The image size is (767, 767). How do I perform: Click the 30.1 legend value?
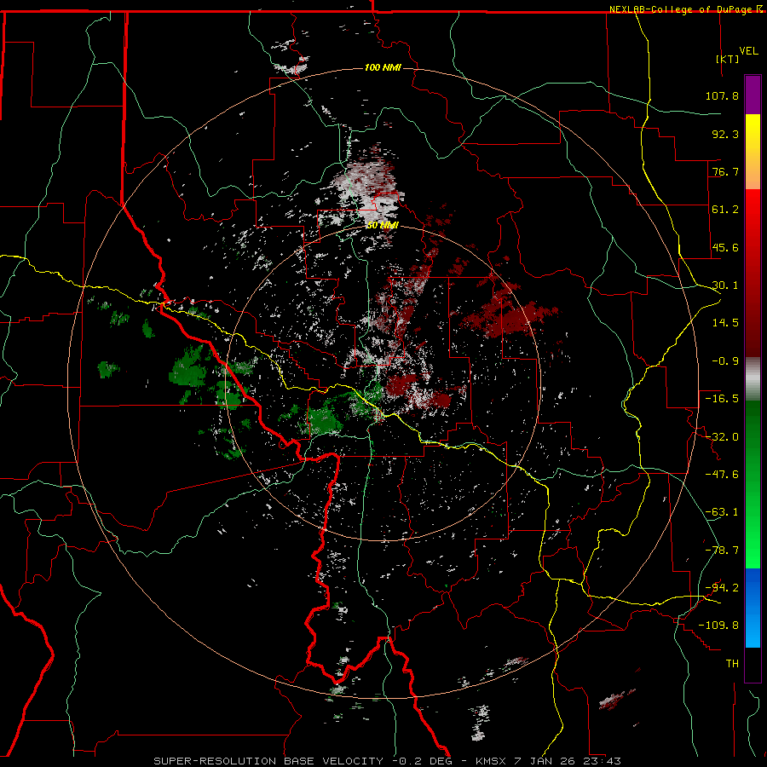point(725,285)
